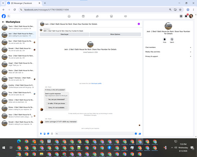Open the emoji picker in message box
Screen dimensions: 197x157
[x=136, y=133]
